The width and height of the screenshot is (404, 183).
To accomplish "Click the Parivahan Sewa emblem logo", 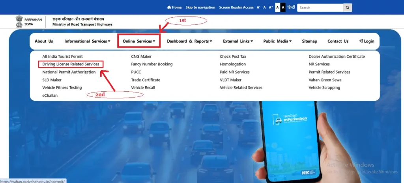I will click(x=19, y=21).
